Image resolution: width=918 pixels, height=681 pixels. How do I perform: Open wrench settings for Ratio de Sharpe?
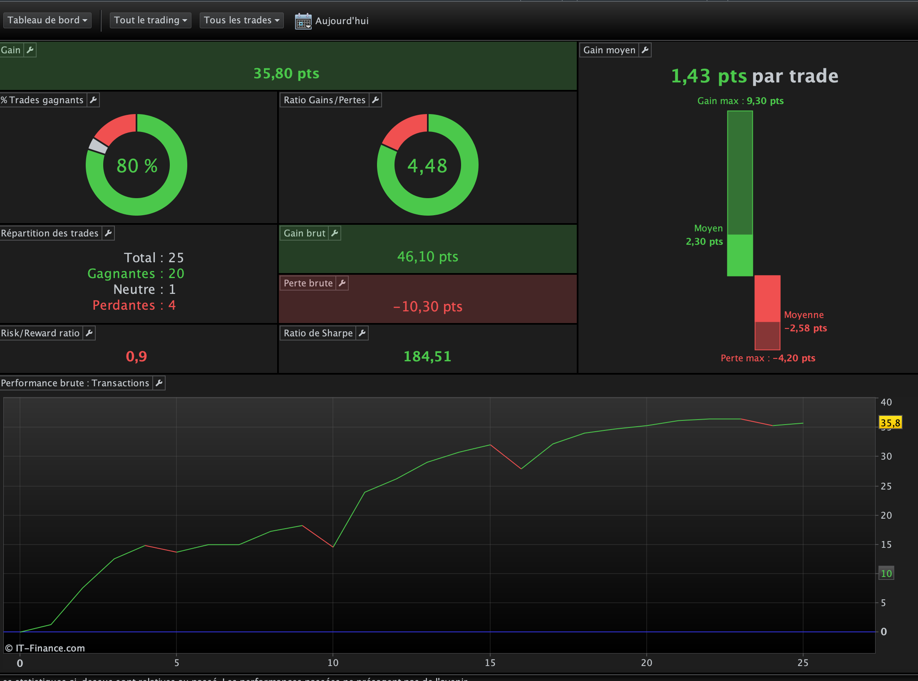[x=362, y=333]
